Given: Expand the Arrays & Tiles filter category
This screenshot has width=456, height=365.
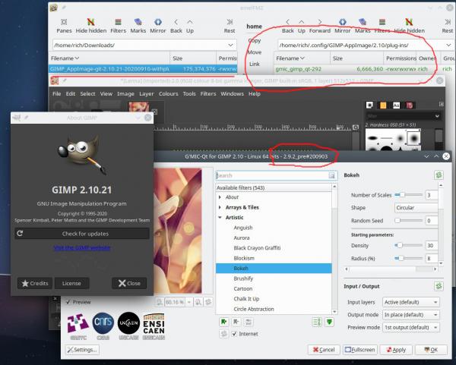Looking at the screenshot, I should tap(220, 207).
